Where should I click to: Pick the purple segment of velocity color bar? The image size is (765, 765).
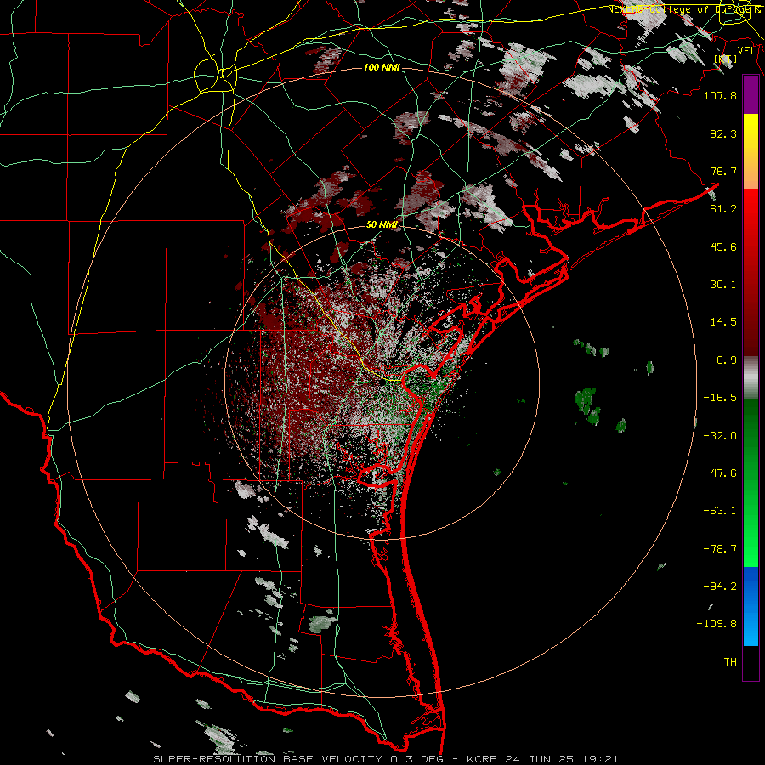coord(751,94)
